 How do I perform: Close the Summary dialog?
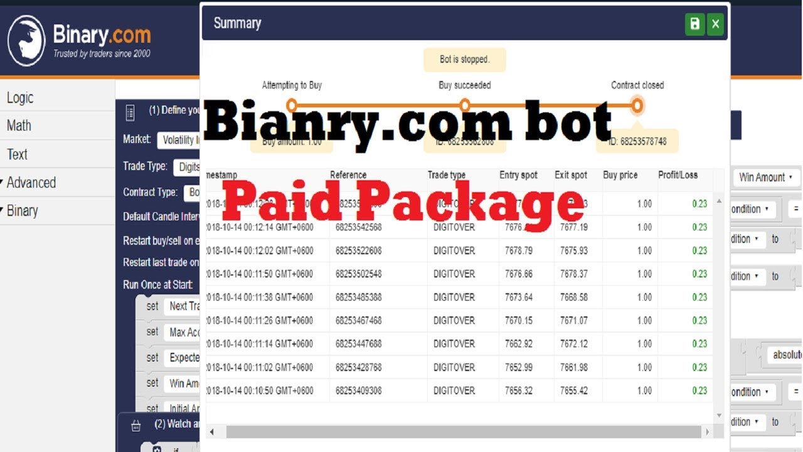tap(715, 24)
